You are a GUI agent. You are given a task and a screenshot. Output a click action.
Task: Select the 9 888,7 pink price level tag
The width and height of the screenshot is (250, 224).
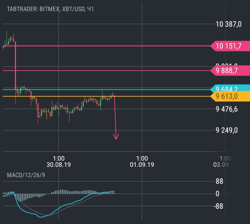click(x=230, y=70)
